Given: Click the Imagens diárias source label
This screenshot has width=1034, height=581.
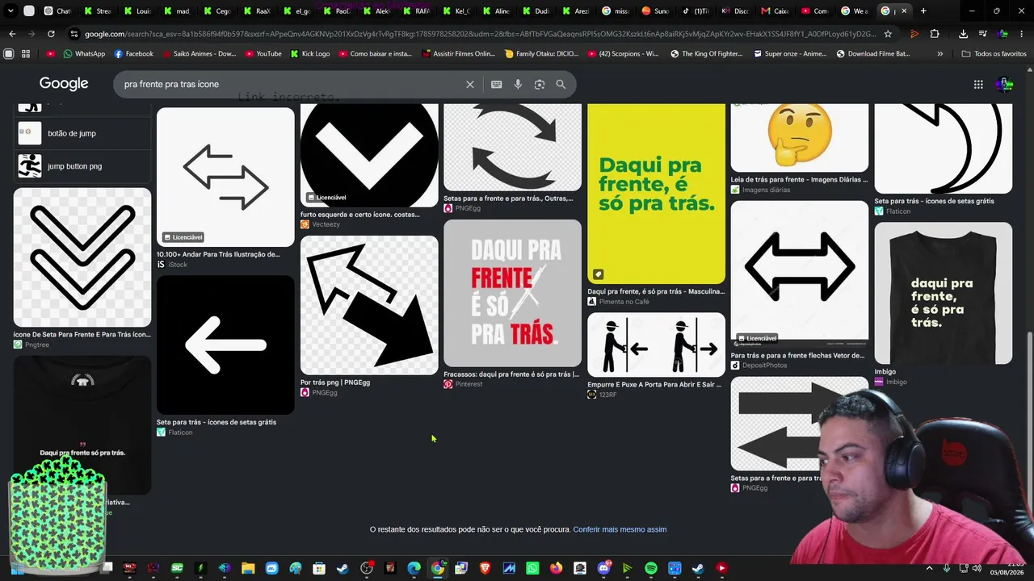Looking at the screenshot, I should pyautogui.click(x=765, y=190).
